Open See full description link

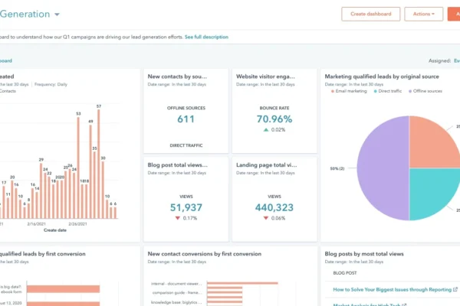pyautogui.click(x=206, y=37)
